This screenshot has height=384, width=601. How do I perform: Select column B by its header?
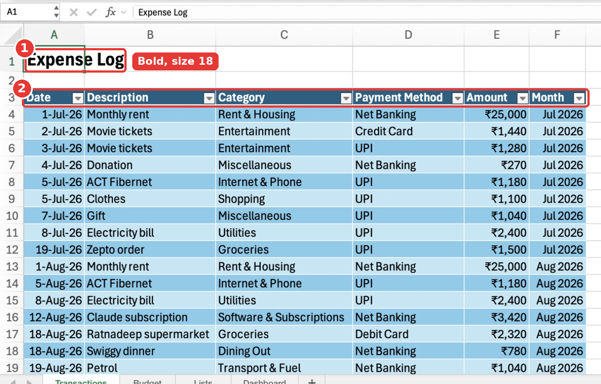click(x=150, y=35)
